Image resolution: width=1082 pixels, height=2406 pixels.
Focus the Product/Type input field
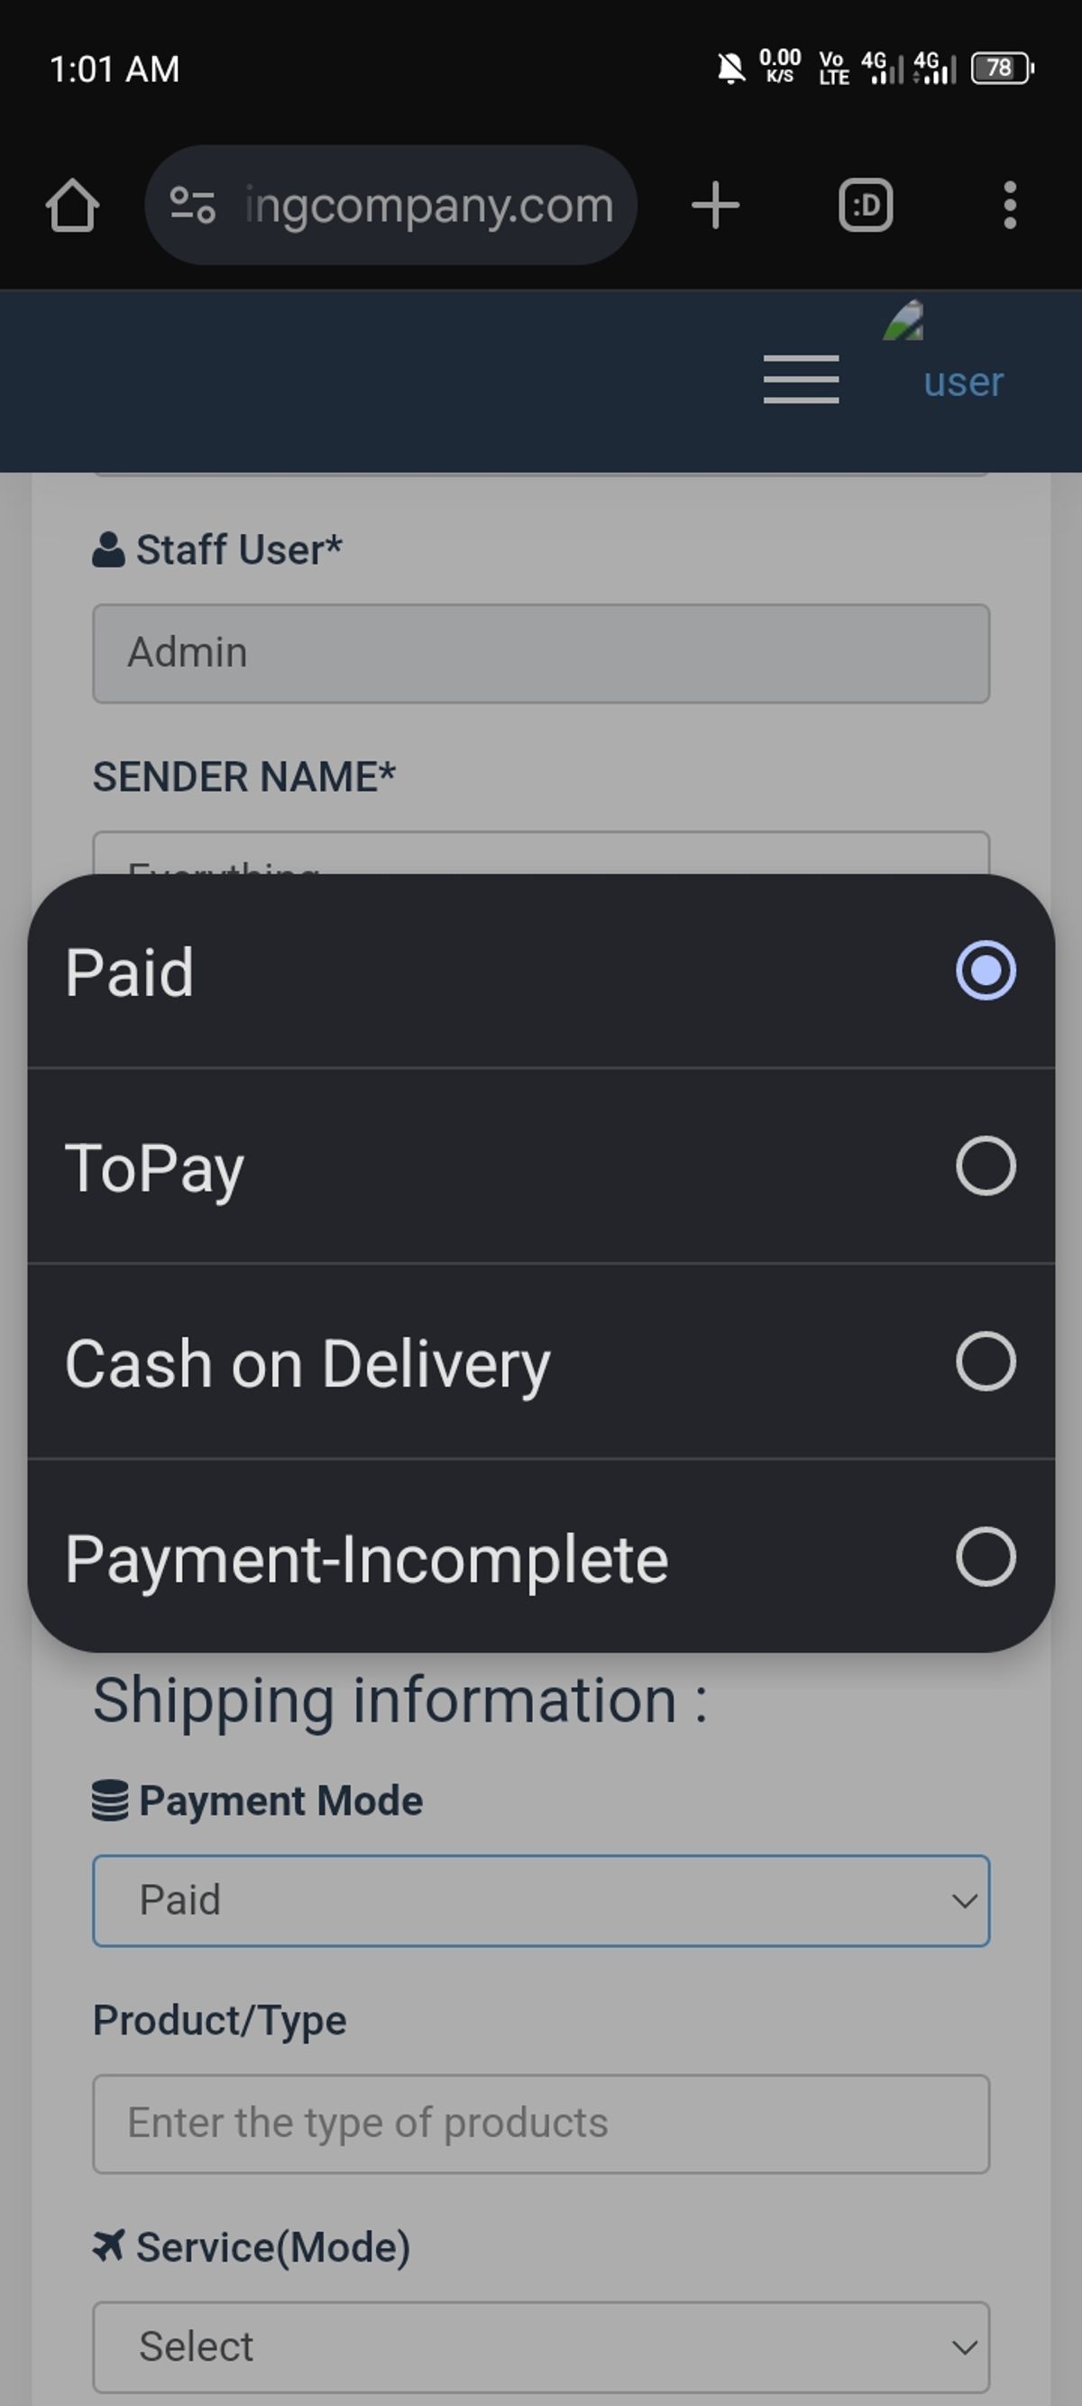click(540, 2123)
